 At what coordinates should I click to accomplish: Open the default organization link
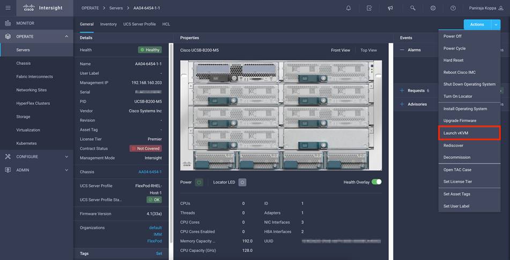(x=156, y=227)
